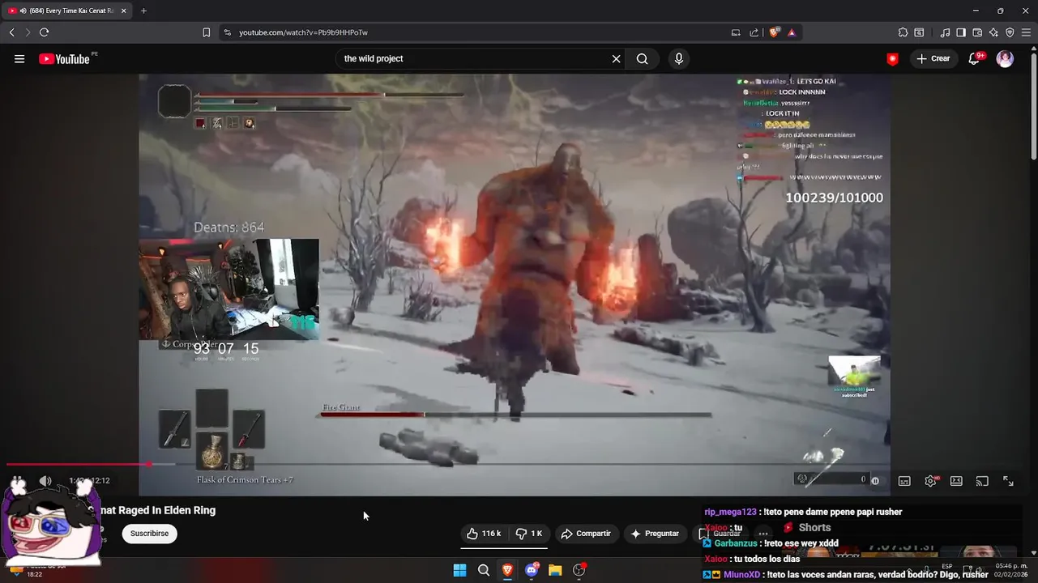Cast the video to a TV

[982, 481]
